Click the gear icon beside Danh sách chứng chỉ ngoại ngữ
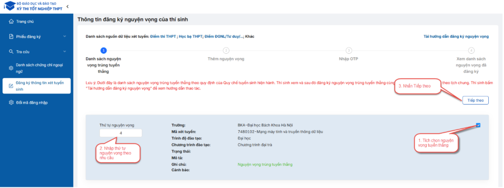This screenshot has height=188, width=504. pos(11,68)
